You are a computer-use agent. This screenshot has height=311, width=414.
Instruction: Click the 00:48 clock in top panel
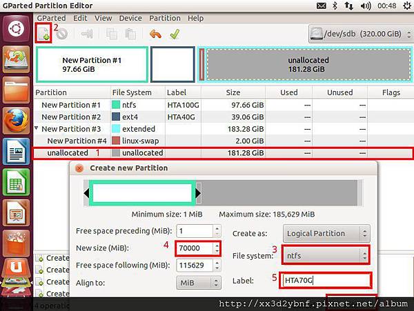pyautogui.click(x=387, y=6)
